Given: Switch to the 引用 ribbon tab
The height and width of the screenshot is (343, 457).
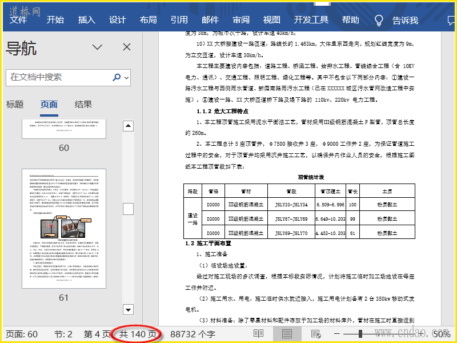Looking at the screenshot, I should tap(179, 20).
